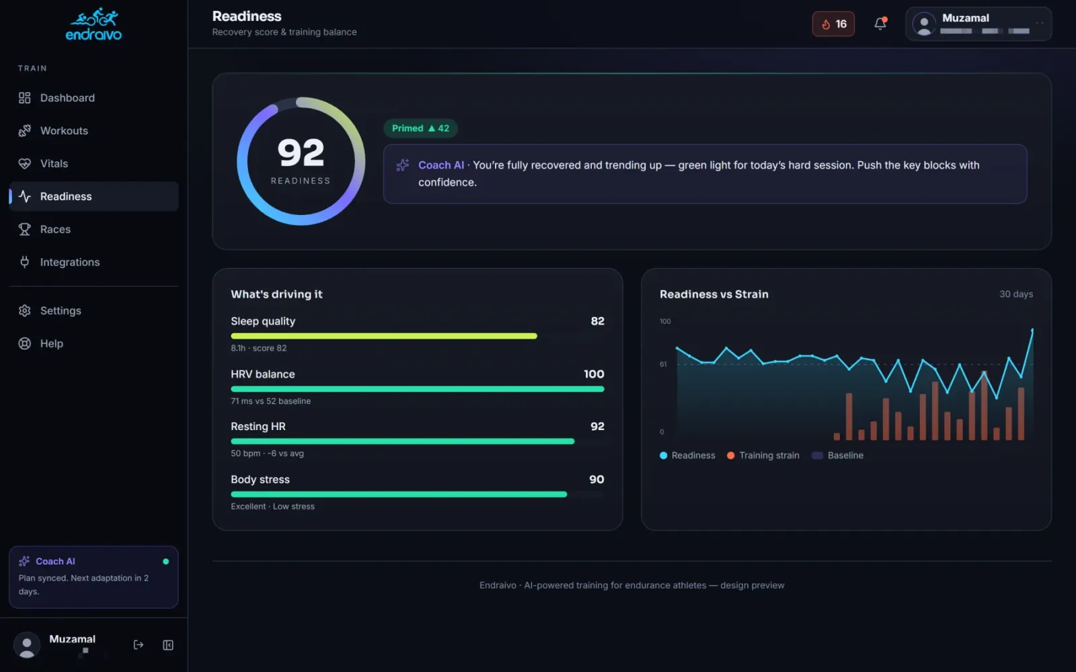Image resolution: width=1076 pixels, height=672 pixels.
Task: Toggle Baseline series in chart legend
Action: click(x=838, y=456)
